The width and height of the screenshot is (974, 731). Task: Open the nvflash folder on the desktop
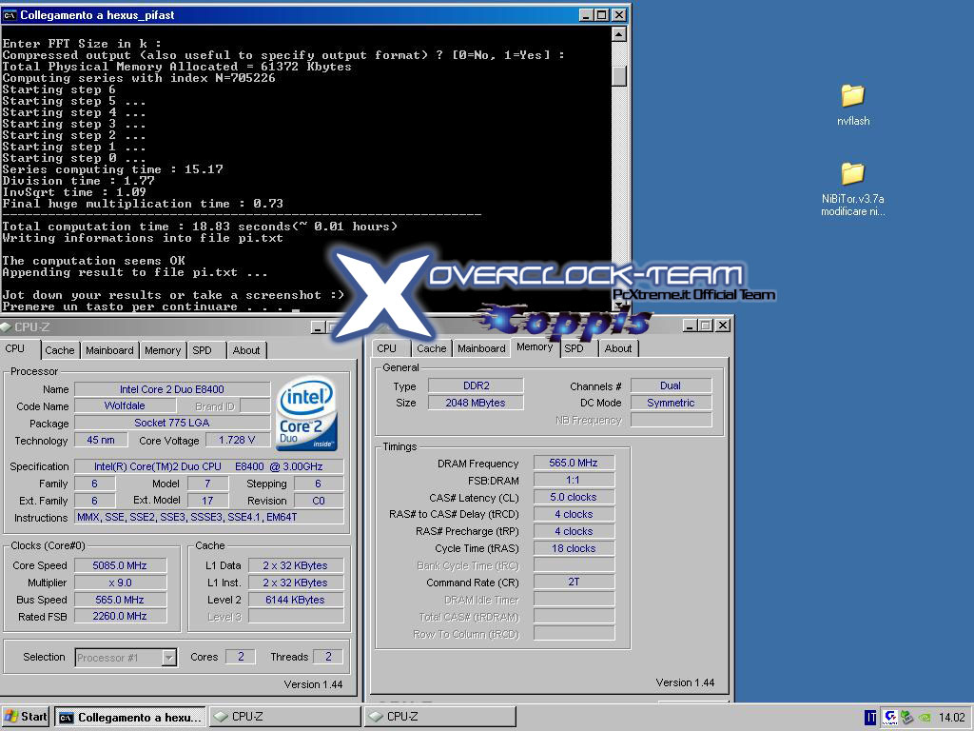click(x=853, y=96)
